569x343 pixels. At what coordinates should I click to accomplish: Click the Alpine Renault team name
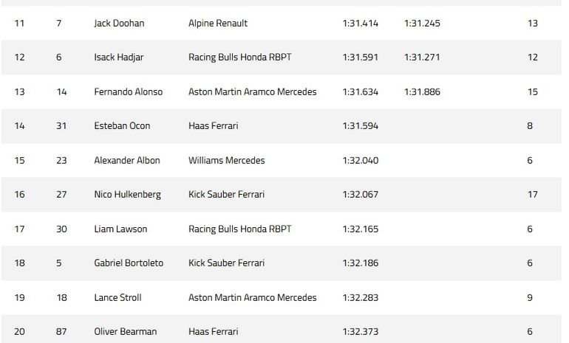pyautogui.click(x=218, y=24)
